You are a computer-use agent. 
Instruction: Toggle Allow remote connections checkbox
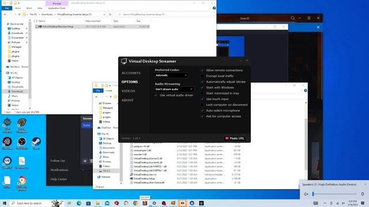202,70
